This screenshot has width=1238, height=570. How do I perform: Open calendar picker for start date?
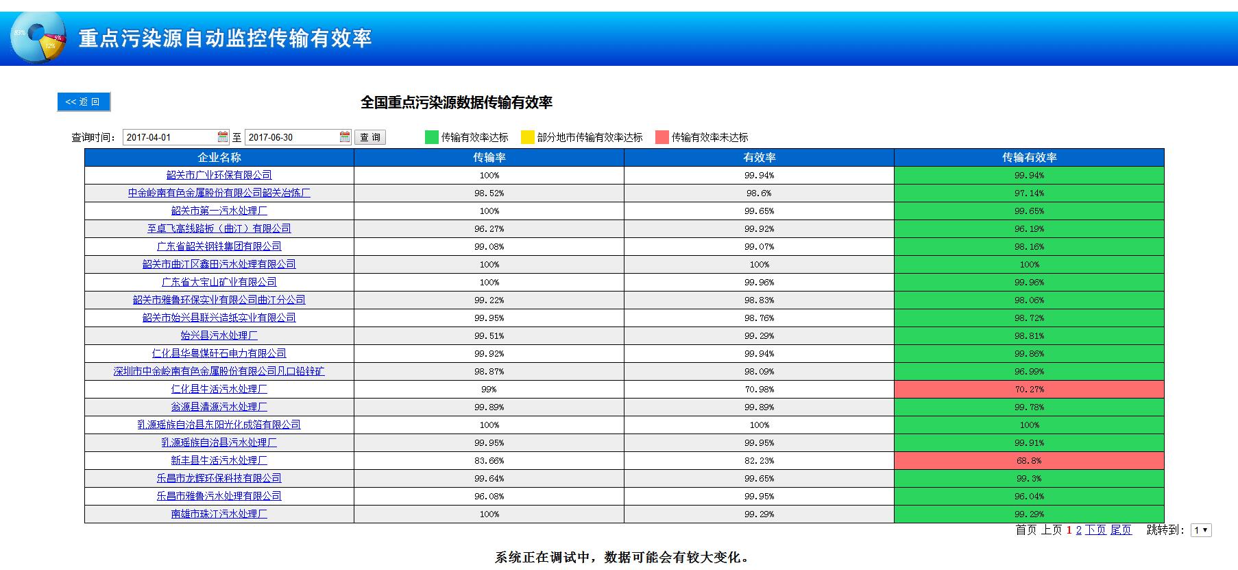click(x=223, y=137)
